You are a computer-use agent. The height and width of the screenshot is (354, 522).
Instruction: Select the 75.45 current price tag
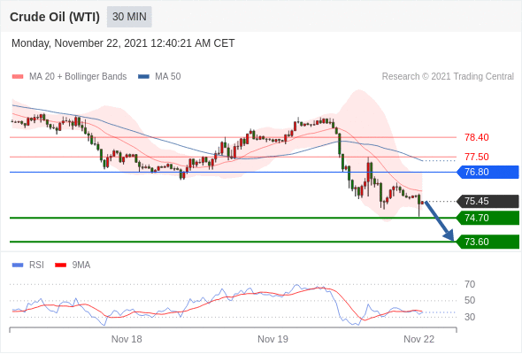click(488, 201)
